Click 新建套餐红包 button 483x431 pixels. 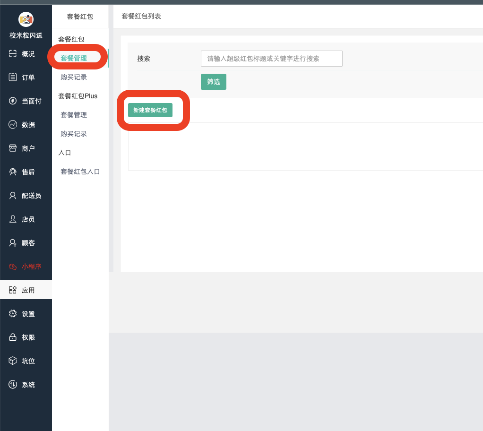(x=150, y=110)
